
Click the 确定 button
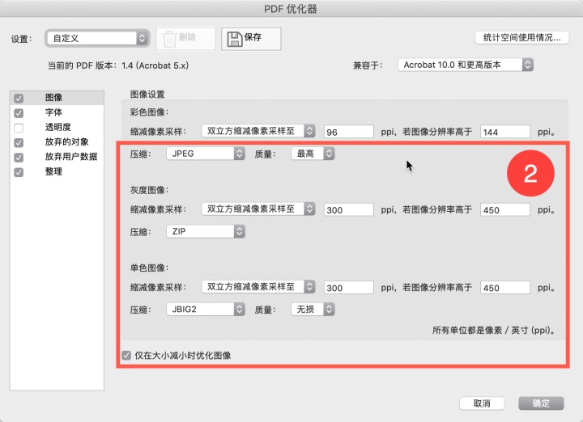click(x=541, y=403)
